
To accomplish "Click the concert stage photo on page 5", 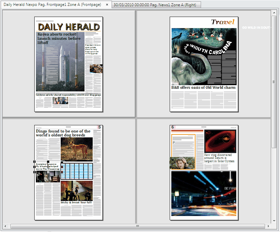I will (x=77, y=191).
